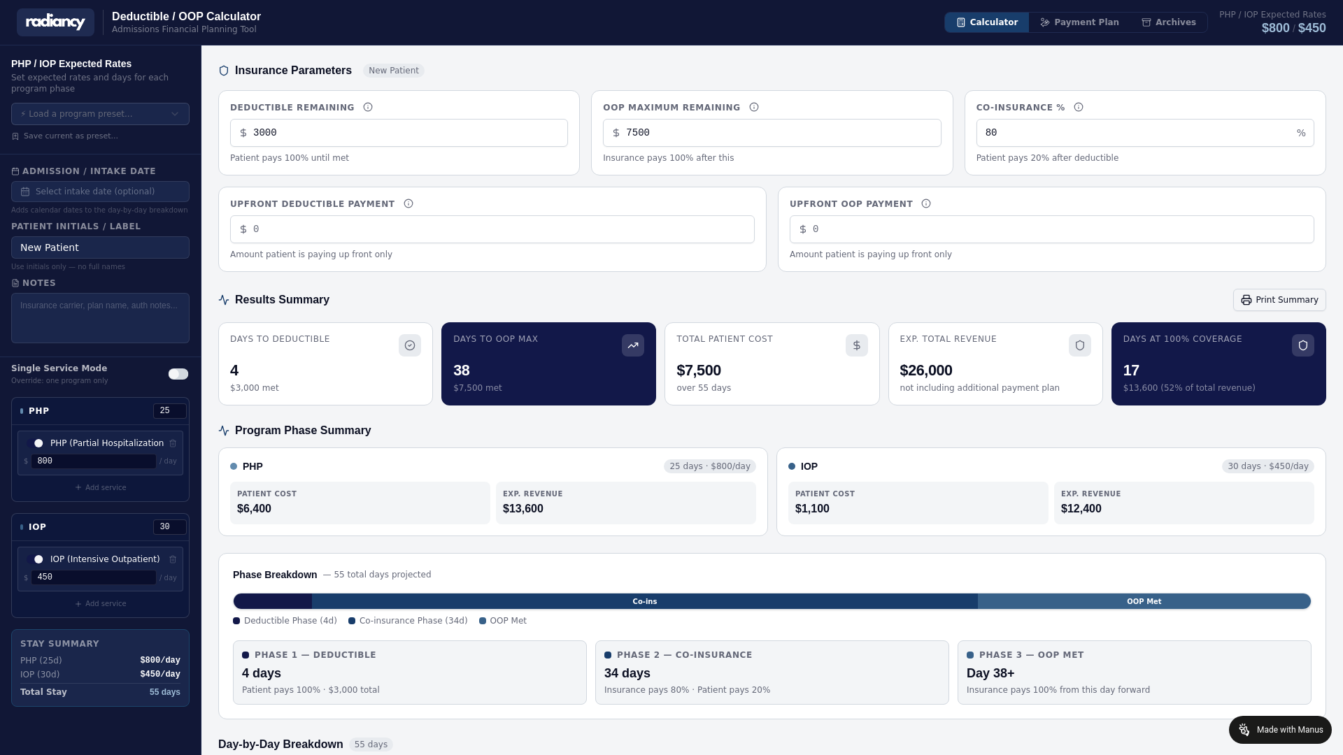Click the shield icon beside Insurance Parameters
This screenshot has width=1343, height=755.
pyautogui.click(x=224, y=71)
